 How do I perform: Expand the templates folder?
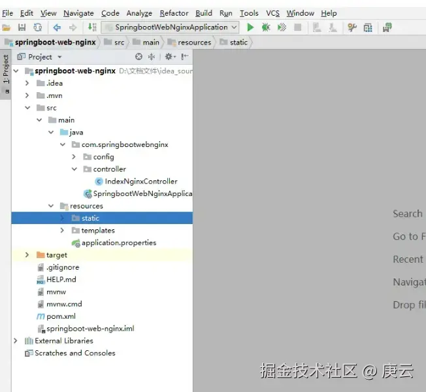tap(62, 231)
